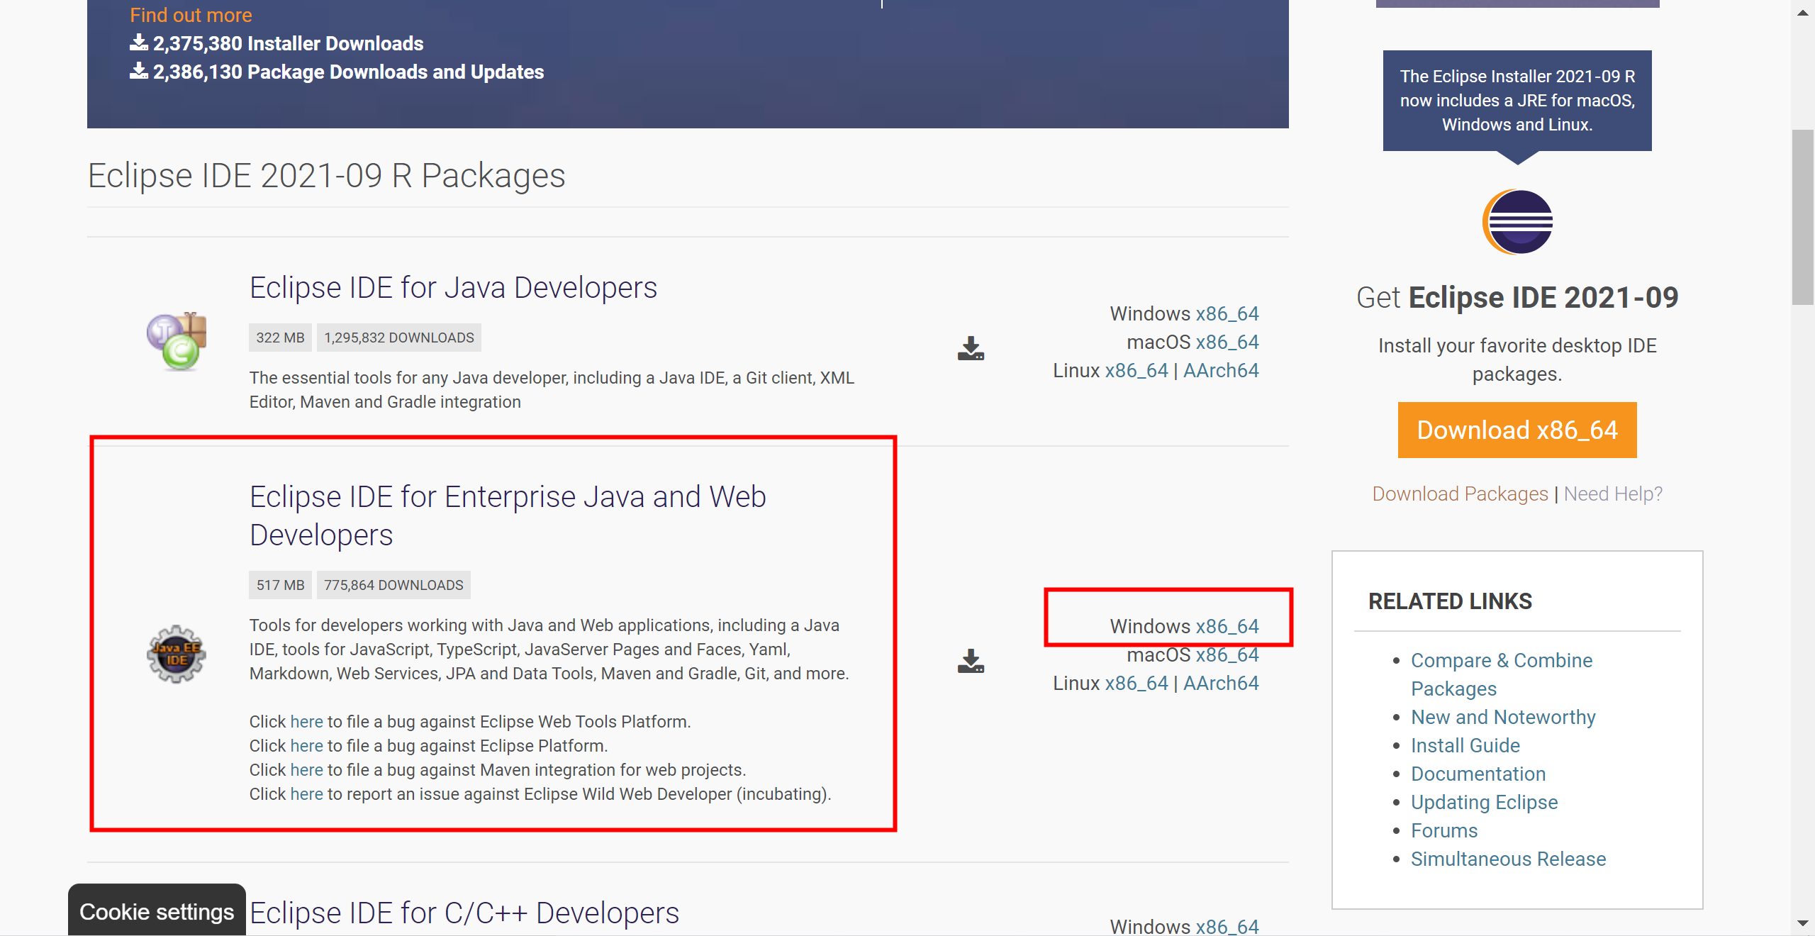Click the vertical scrollbar thumb

point(1802,217)
